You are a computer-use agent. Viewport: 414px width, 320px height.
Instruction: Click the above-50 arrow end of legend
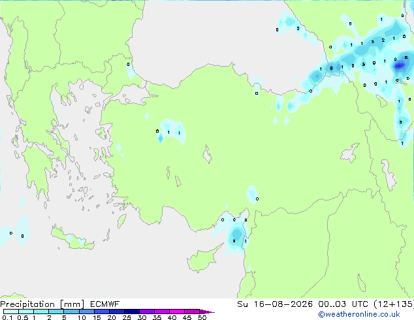pos(207,312)
